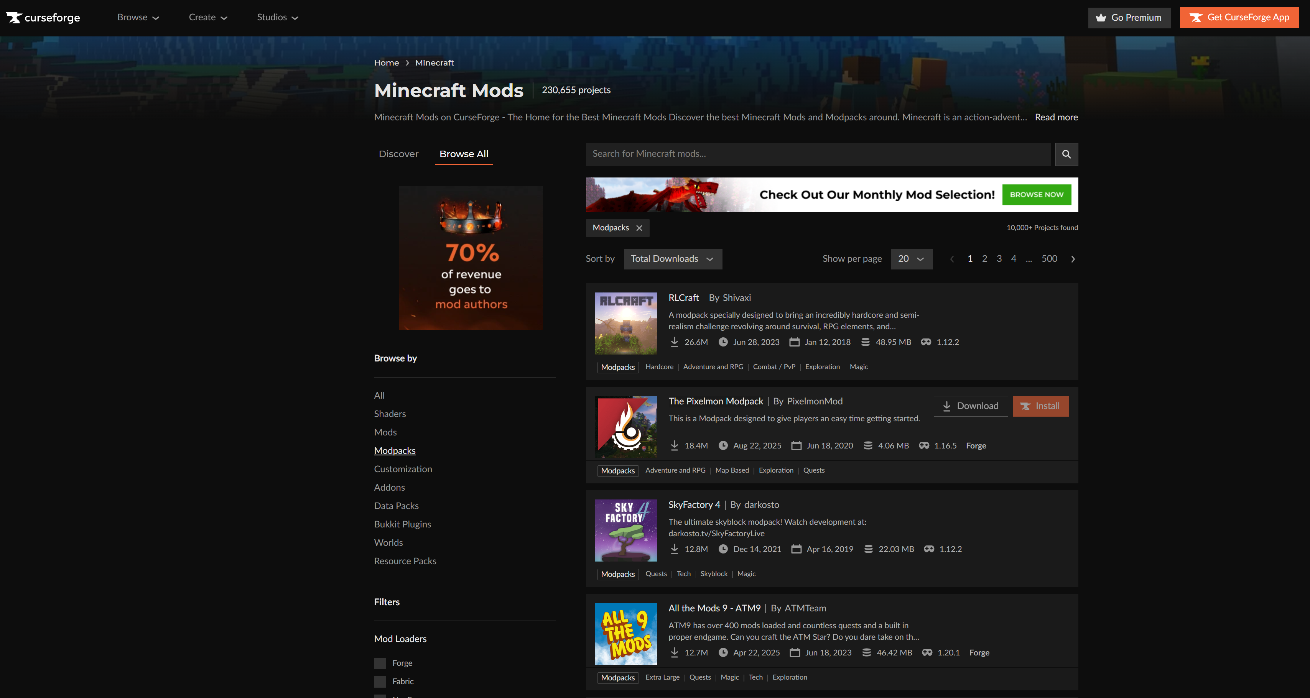Open SkyFactory 4 project title
The height and width of the screenshot is (698, 1310).
coord(694,505)
